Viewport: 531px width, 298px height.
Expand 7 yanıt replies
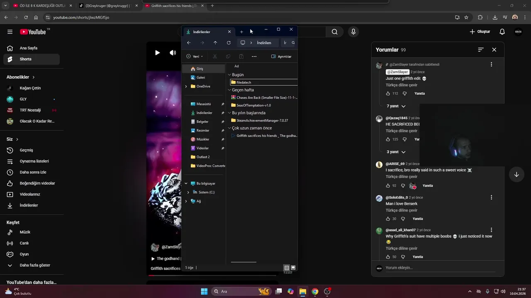[x=396, y=106]
